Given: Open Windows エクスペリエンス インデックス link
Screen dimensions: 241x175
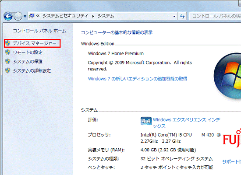Looking at the screenshot, I should [186, 123].
